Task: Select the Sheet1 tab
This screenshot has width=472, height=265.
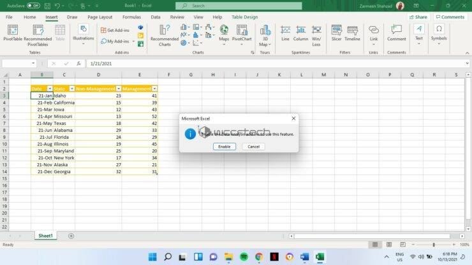Action: (45, 236)
